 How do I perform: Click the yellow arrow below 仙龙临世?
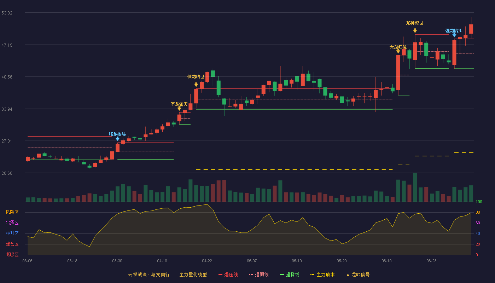[x=196, y=85]
